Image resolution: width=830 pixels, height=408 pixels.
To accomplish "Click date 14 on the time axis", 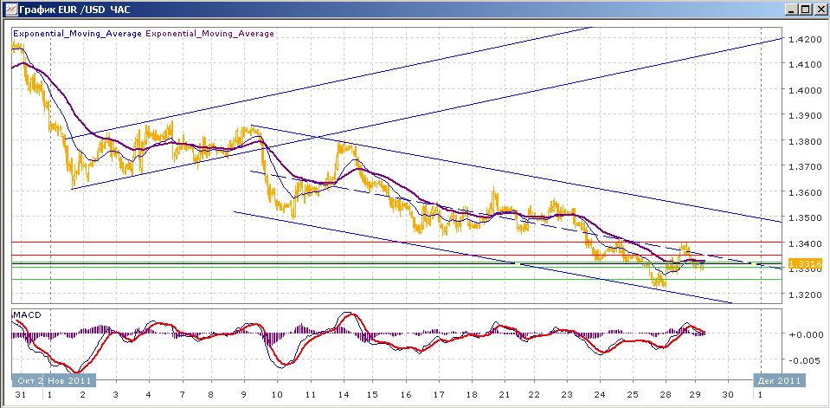I will 343,395.
